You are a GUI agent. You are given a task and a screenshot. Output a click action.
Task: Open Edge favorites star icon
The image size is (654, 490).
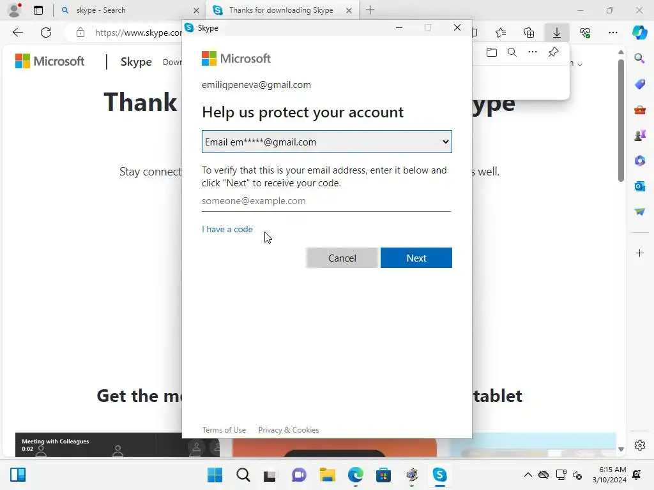[501, 33]
